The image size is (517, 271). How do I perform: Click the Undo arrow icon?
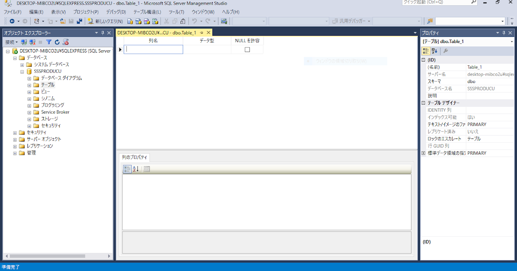[194, 21]
